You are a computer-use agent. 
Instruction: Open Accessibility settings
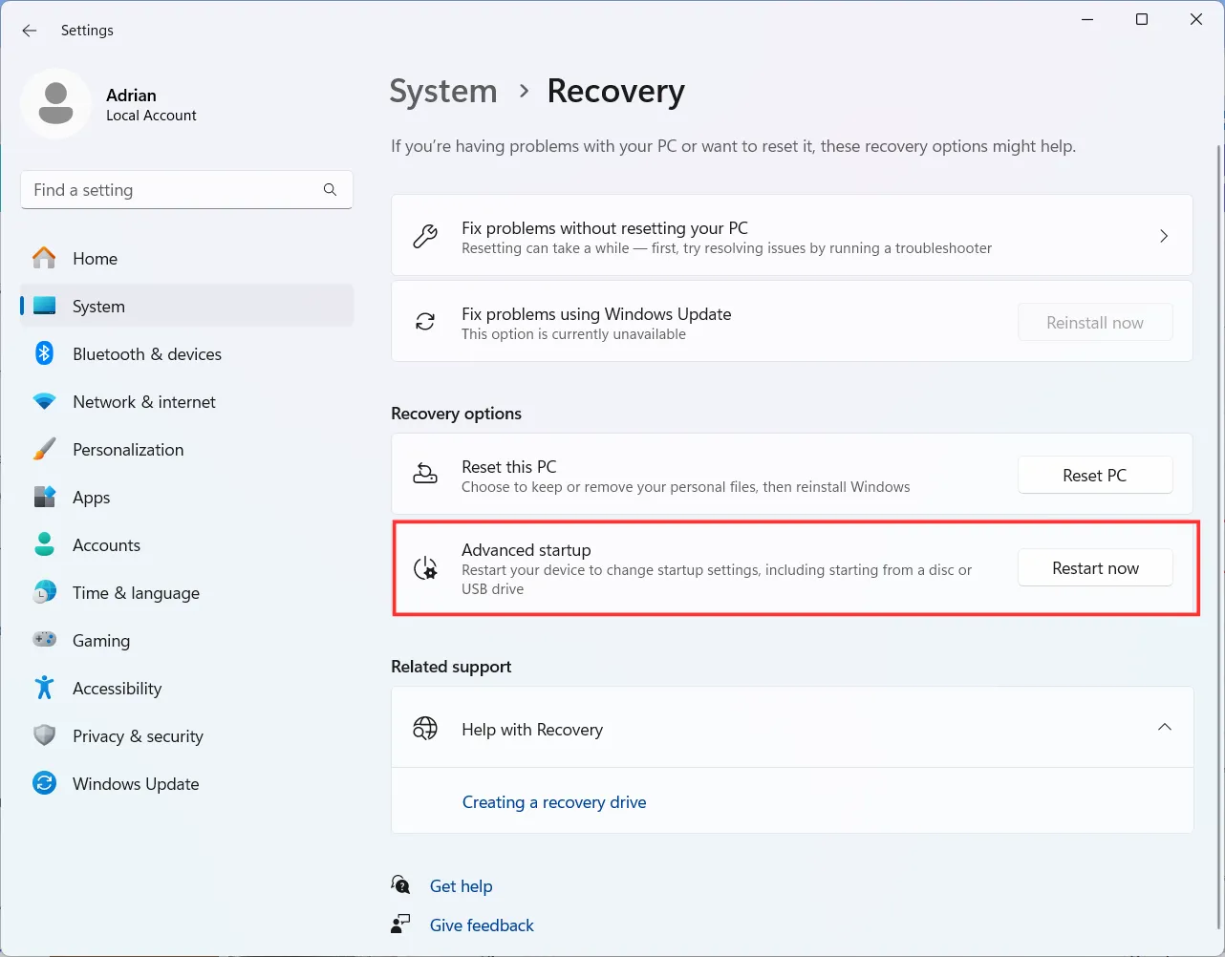point(187,688)
